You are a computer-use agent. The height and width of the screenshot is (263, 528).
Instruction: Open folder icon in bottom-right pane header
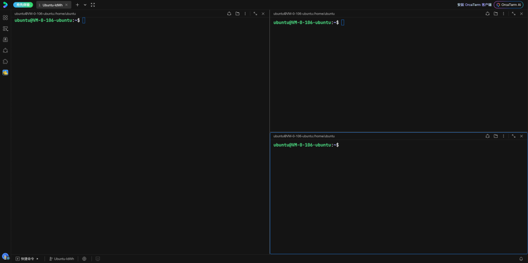(496, 136)
